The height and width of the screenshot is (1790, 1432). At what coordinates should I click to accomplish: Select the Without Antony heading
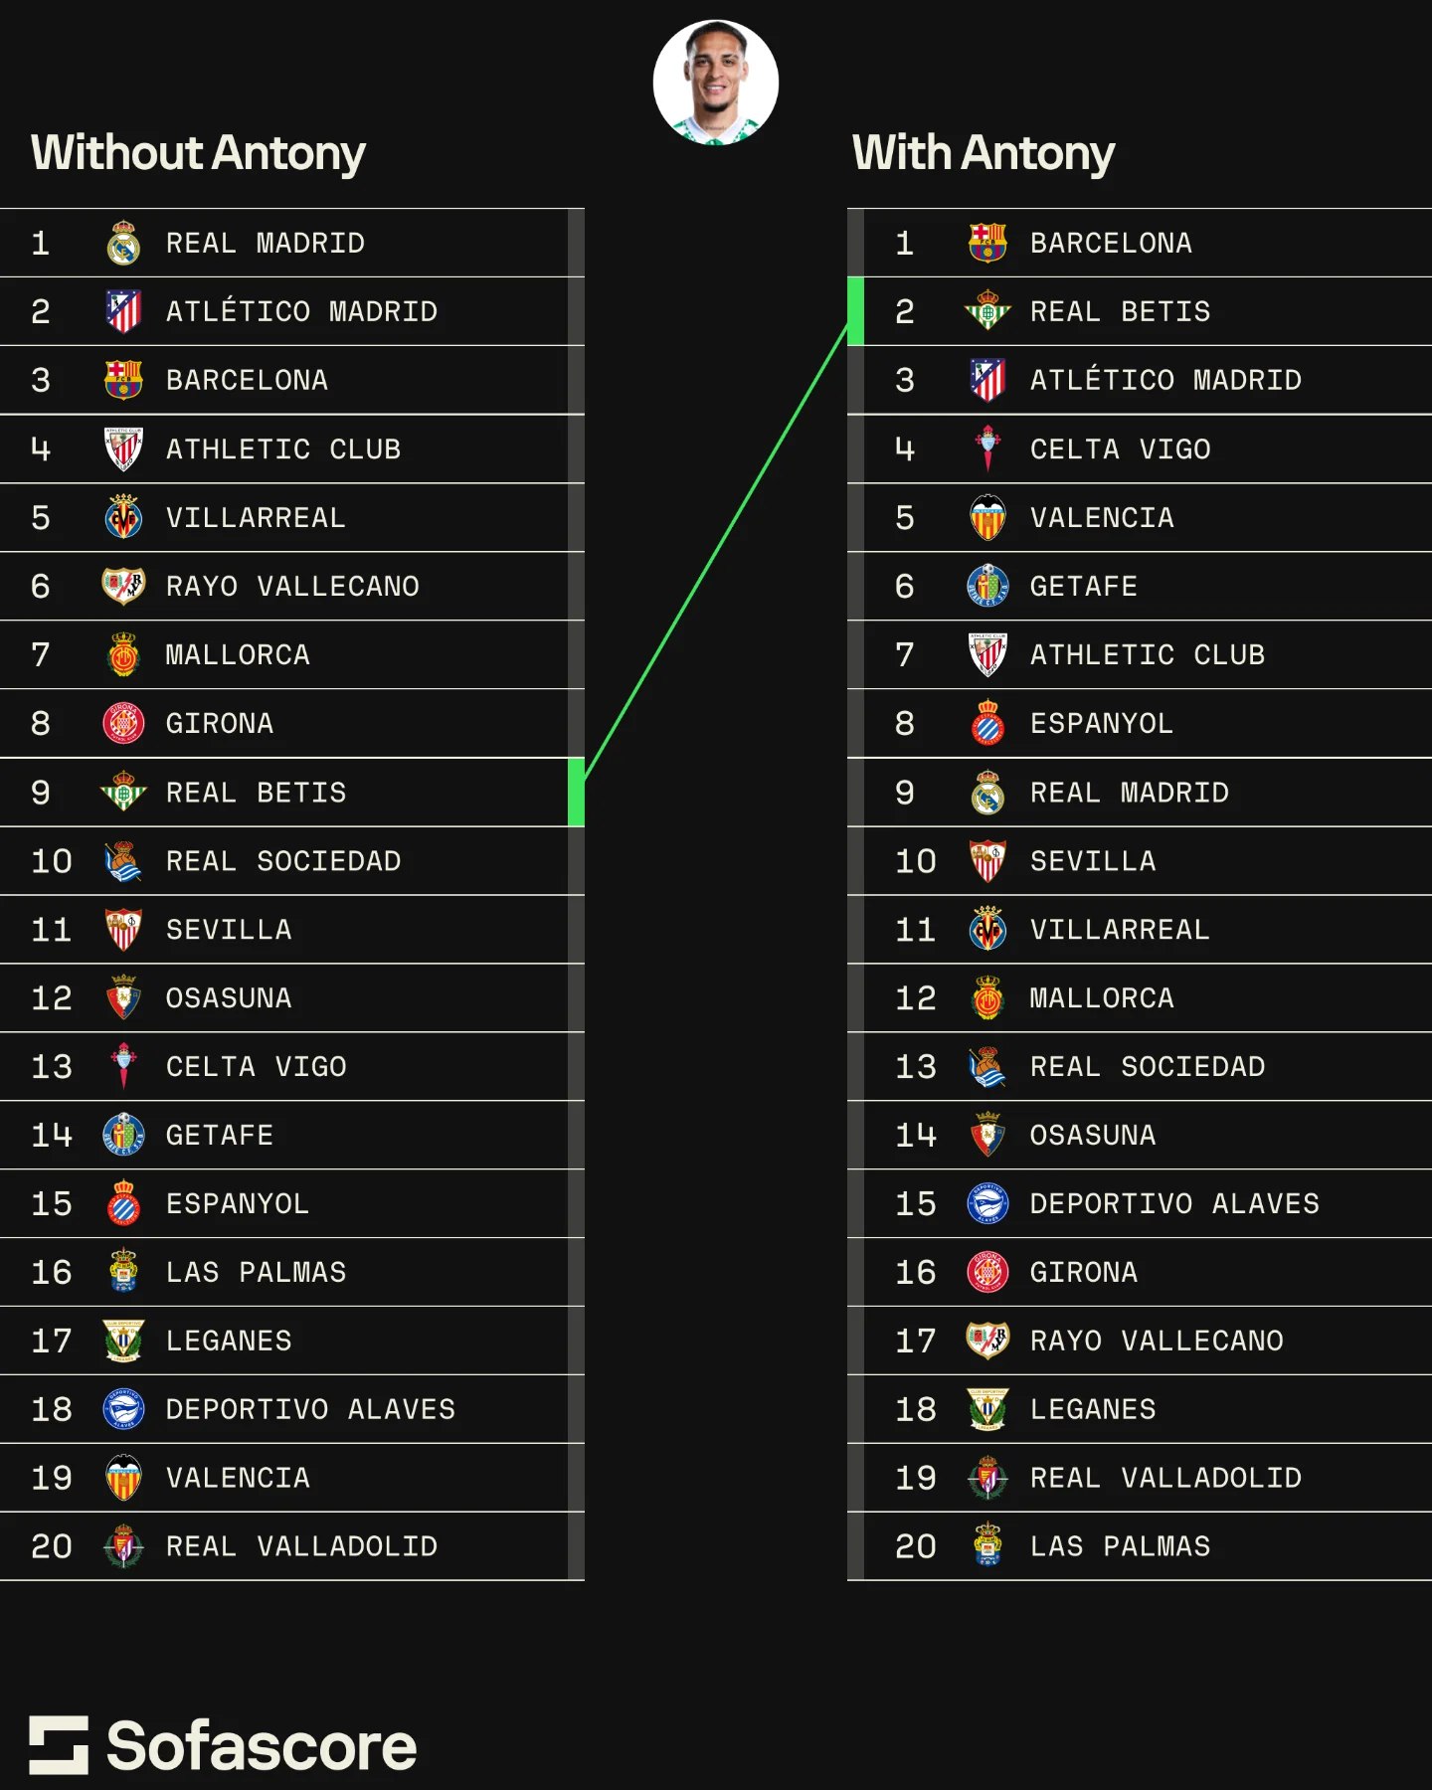point(199,153)
